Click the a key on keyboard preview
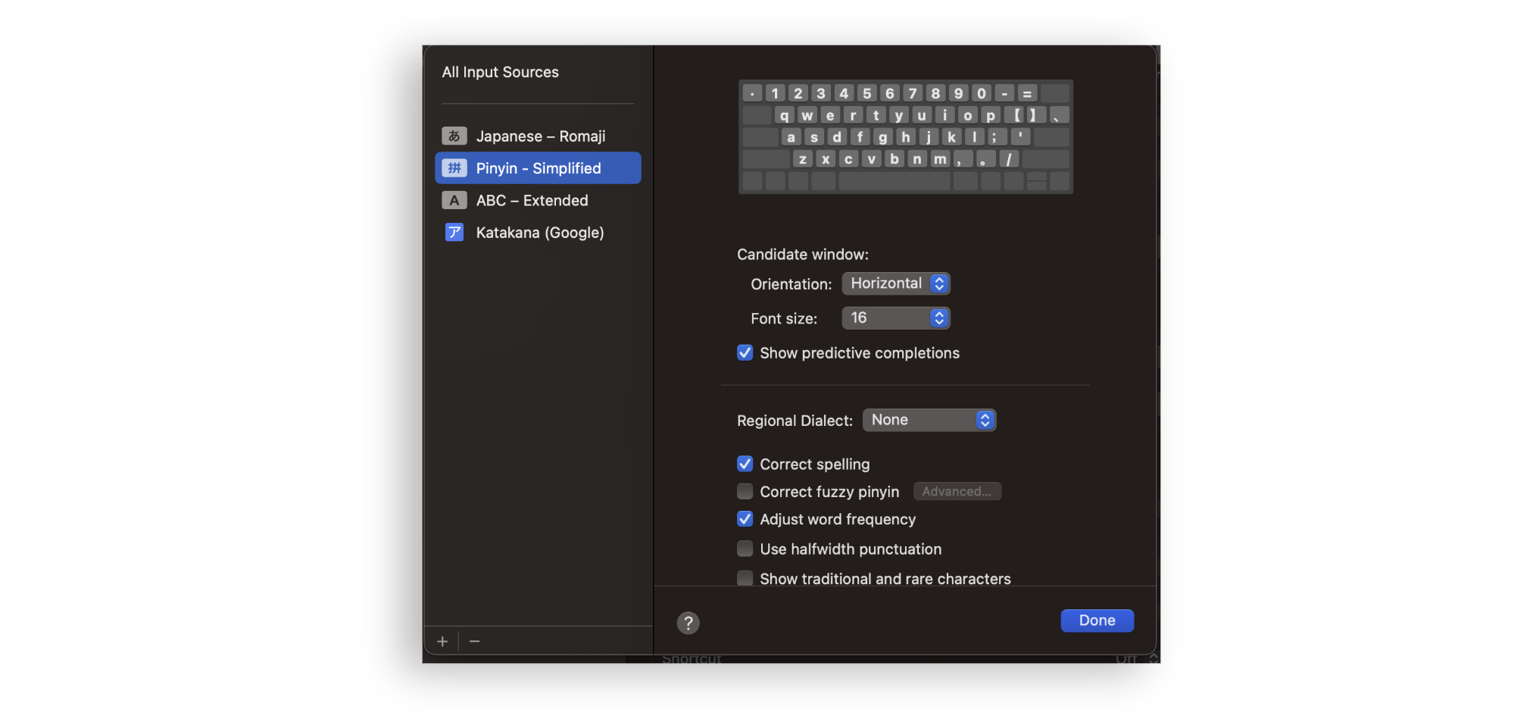This screenshot has height=726, width=1536. 791,137
